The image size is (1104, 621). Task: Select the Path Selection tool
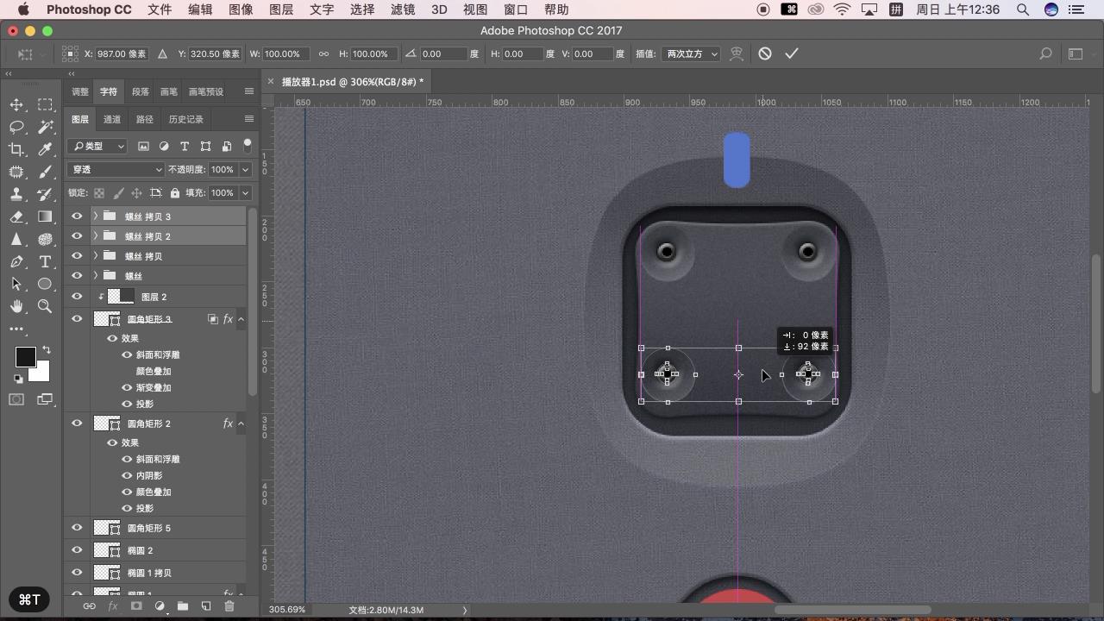(16, 284)
